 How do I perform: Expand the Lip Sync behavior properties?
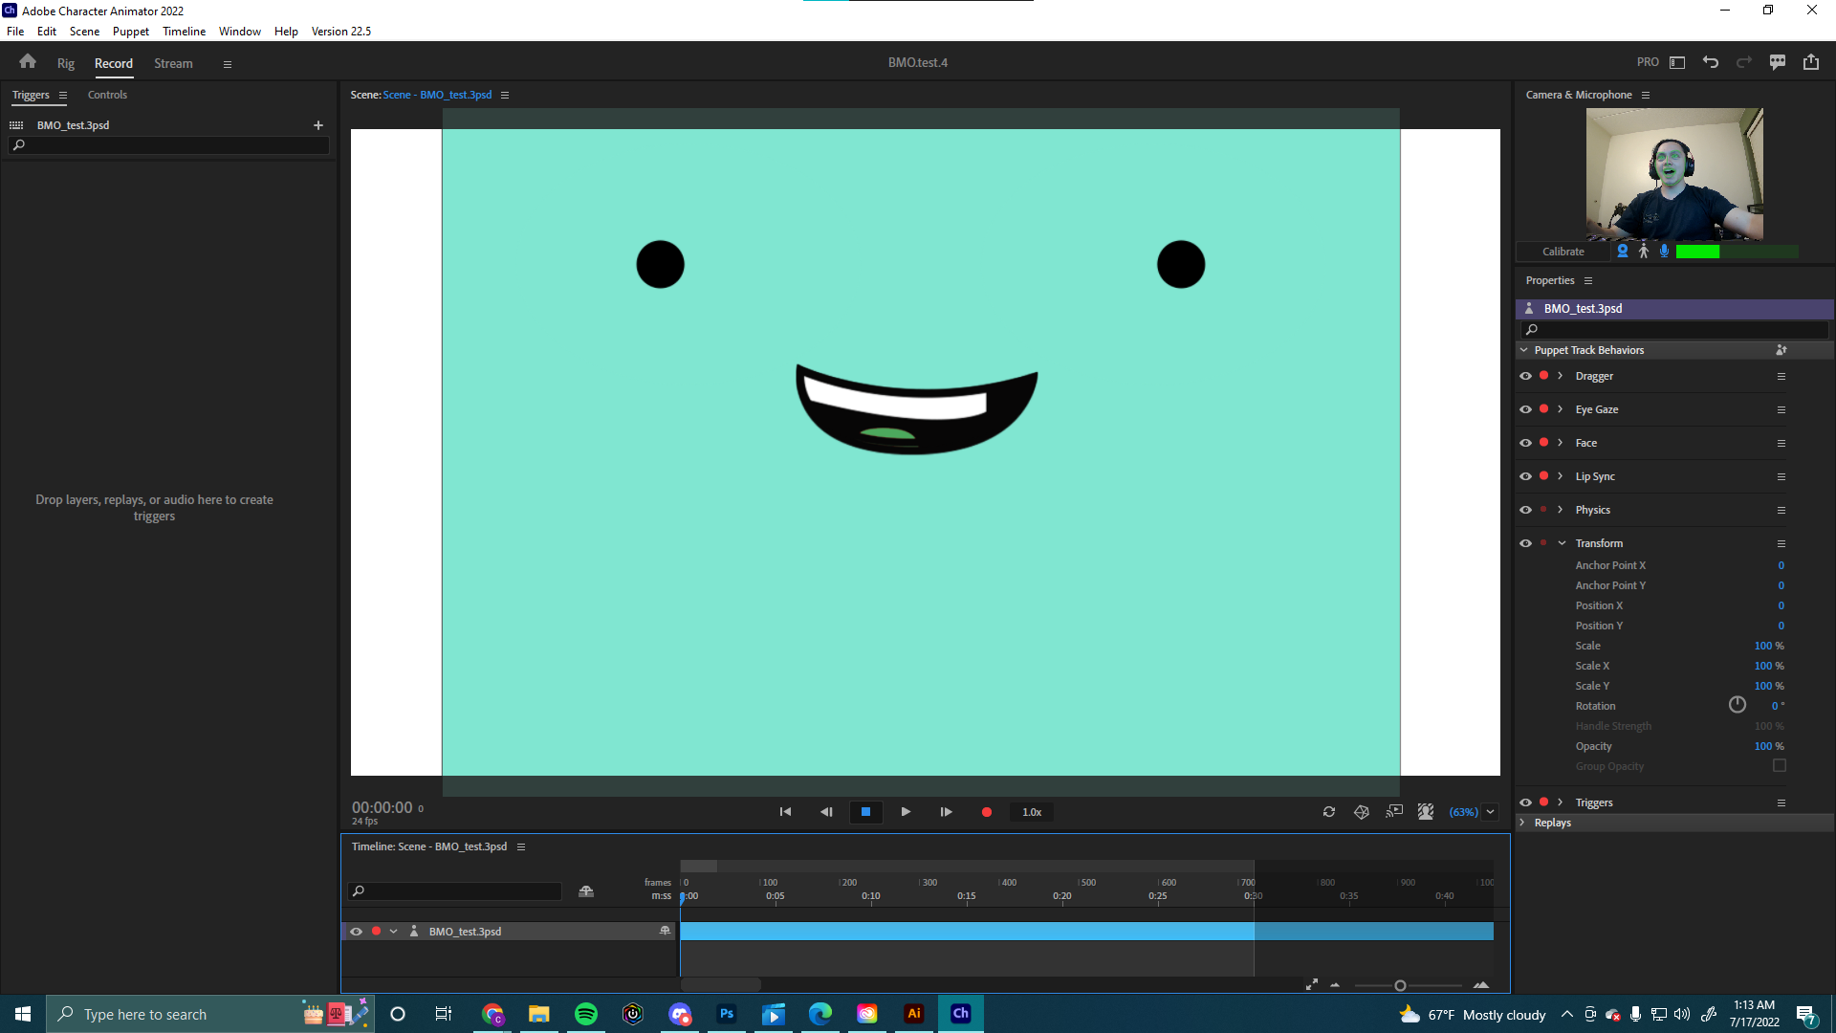(1560, 475)
